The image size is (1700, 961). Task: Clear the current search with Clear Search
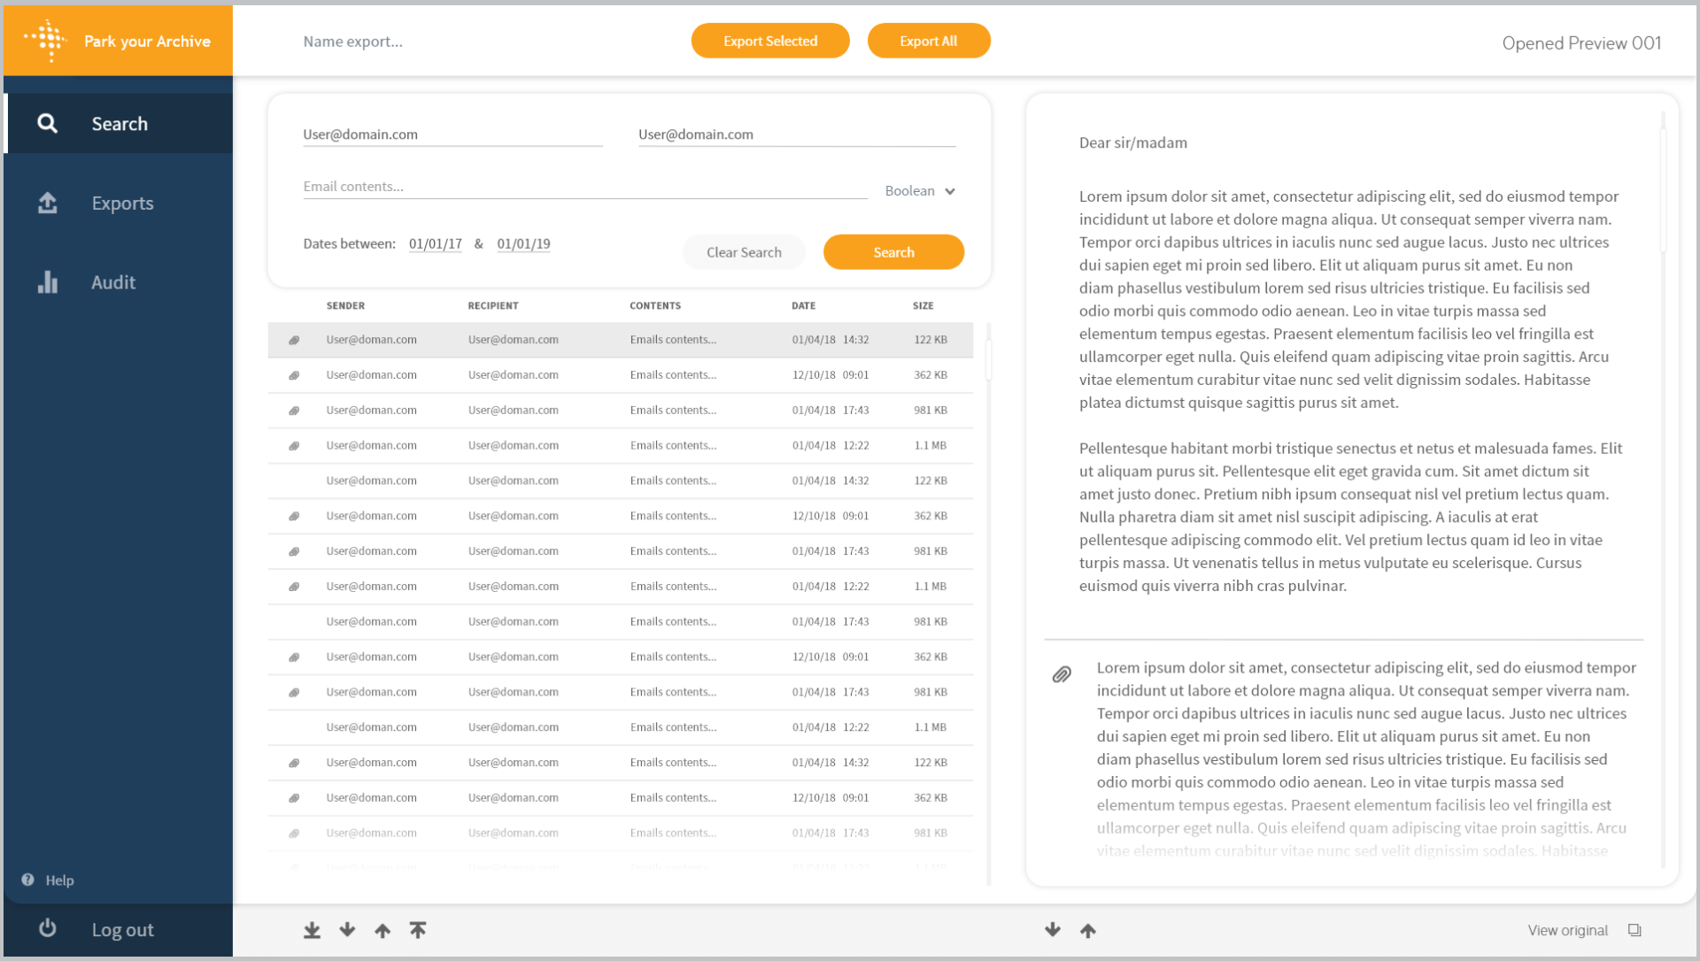point(744,251)
